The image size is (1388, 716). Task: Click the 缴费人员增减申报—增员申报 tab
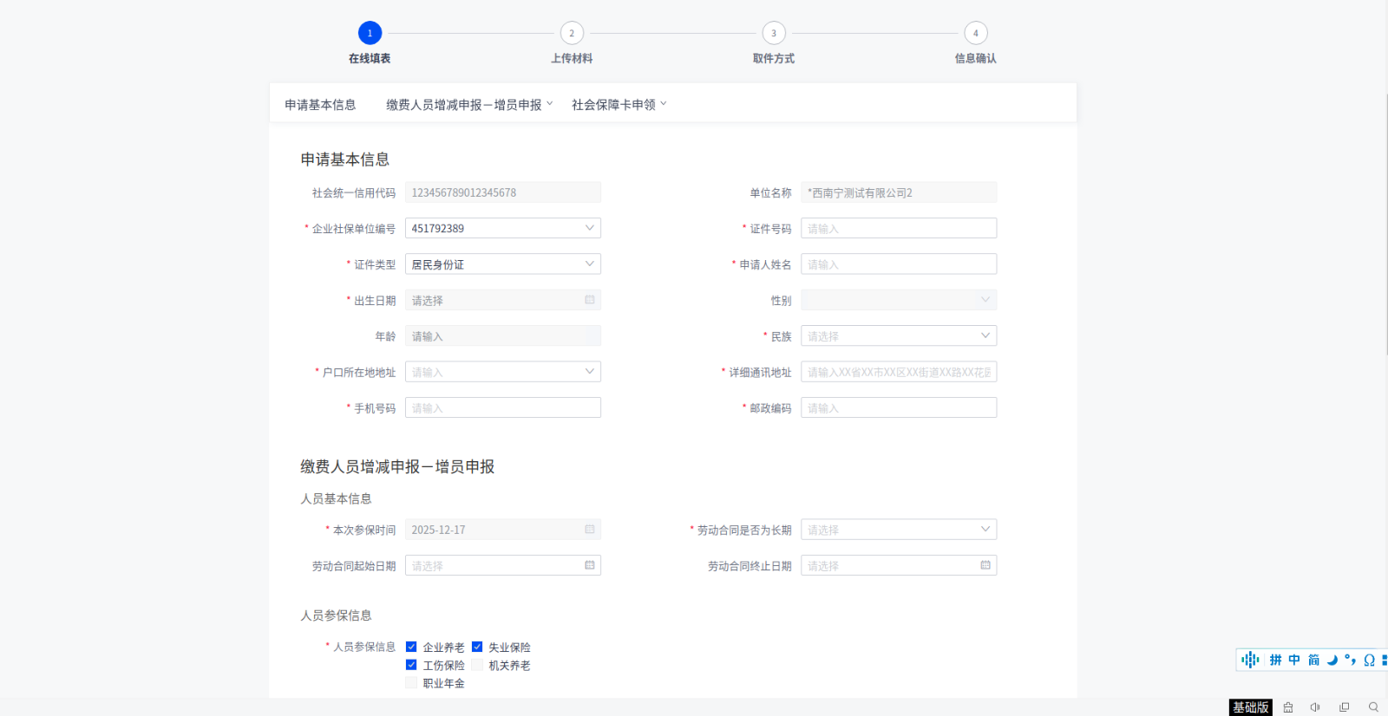pyautogui.click(x=464, y=105)
